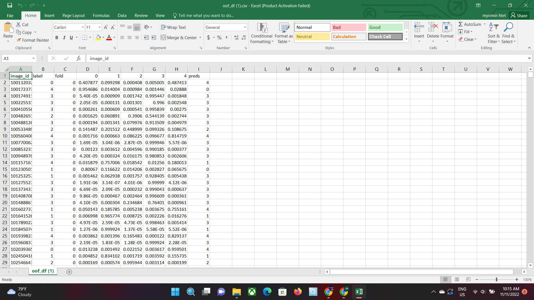Open the Data ribbon tab
The height and width of the screenshot is (300, 534).
point(122,16)
